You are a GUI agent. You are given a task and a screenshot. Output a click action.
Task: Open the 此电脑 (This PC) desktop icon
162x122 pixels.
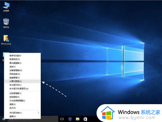click(6, 6)
